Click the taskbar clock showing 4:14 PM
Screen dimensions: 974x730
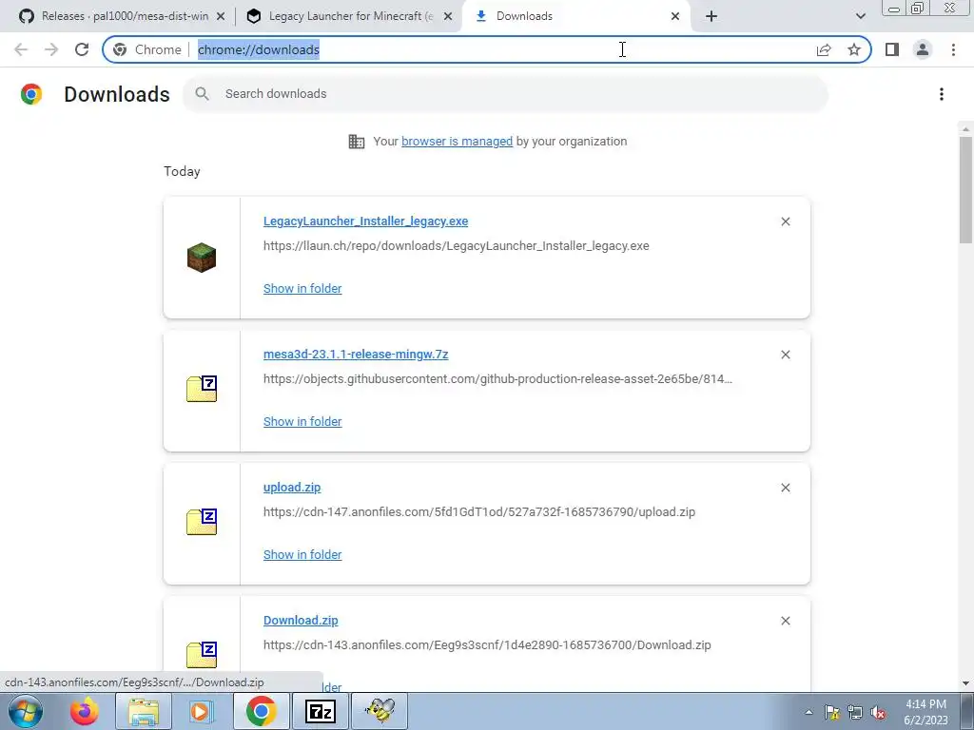tap(925, 712)
